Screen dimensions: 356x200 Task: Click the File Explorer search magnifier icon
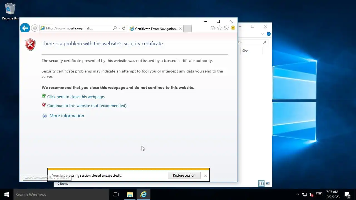click(x=264, y=42)
